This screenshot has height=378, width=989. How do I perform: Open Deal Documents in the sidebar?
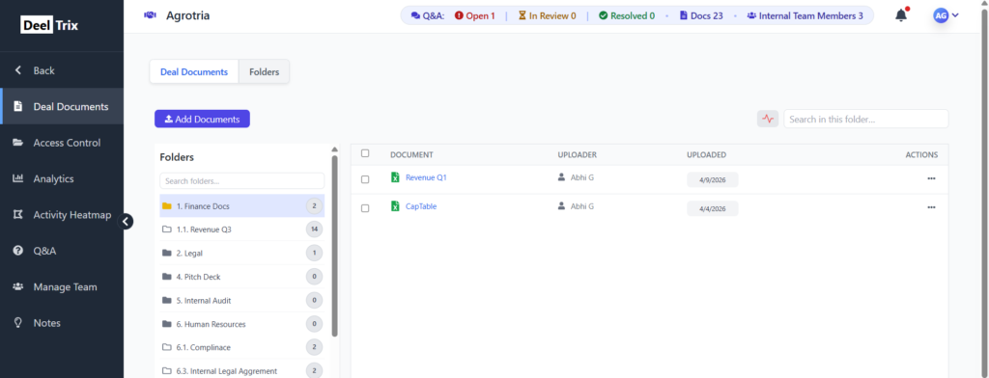coord(62,106)
